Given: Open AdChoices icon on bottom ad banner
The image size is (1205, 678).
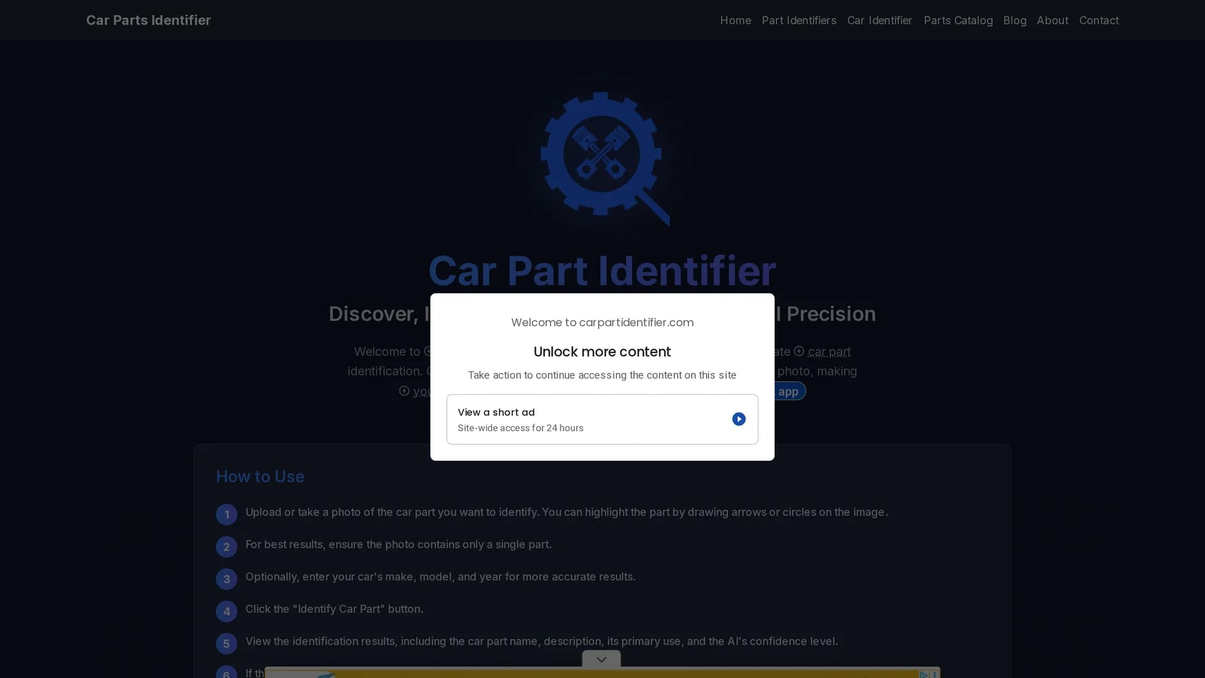Looking at the screenshot, I should coord(923,674).
